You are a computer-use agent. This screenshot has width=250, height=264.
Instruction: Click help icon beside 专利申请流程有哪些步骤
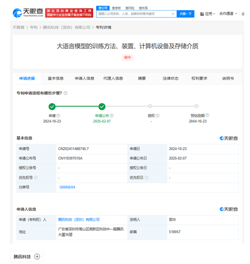coord(65,93)
